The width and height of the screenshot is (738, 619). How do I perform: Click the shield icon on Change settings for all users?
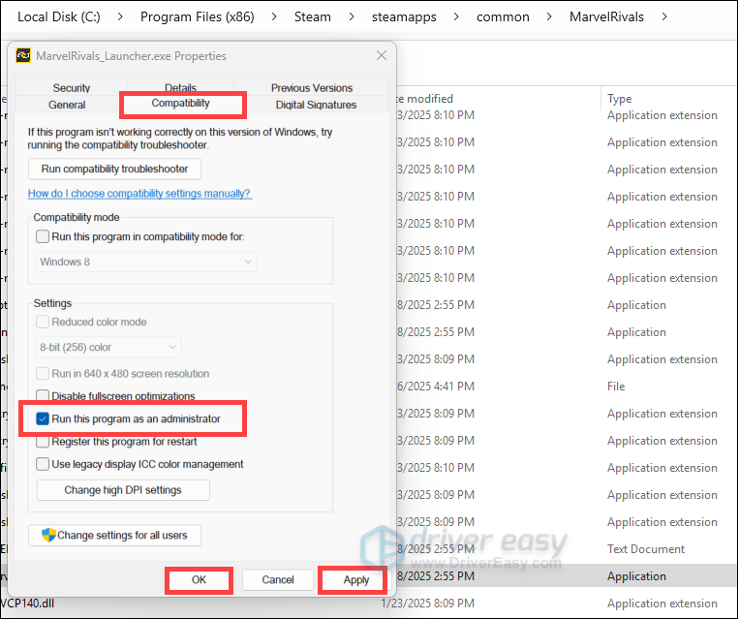point(48,536)
